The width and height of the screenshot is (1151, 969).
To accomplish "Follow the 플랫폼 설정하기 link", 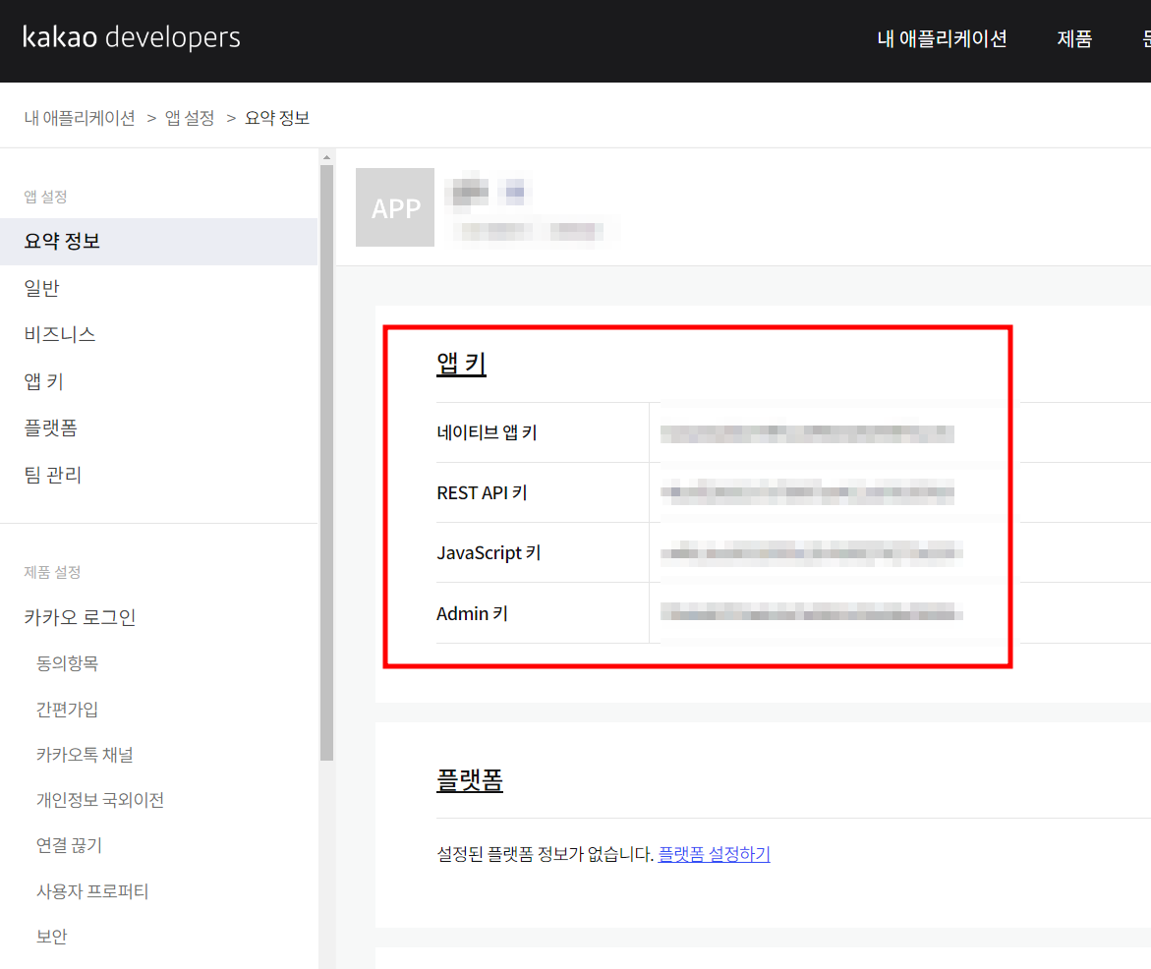I will 715,854.
